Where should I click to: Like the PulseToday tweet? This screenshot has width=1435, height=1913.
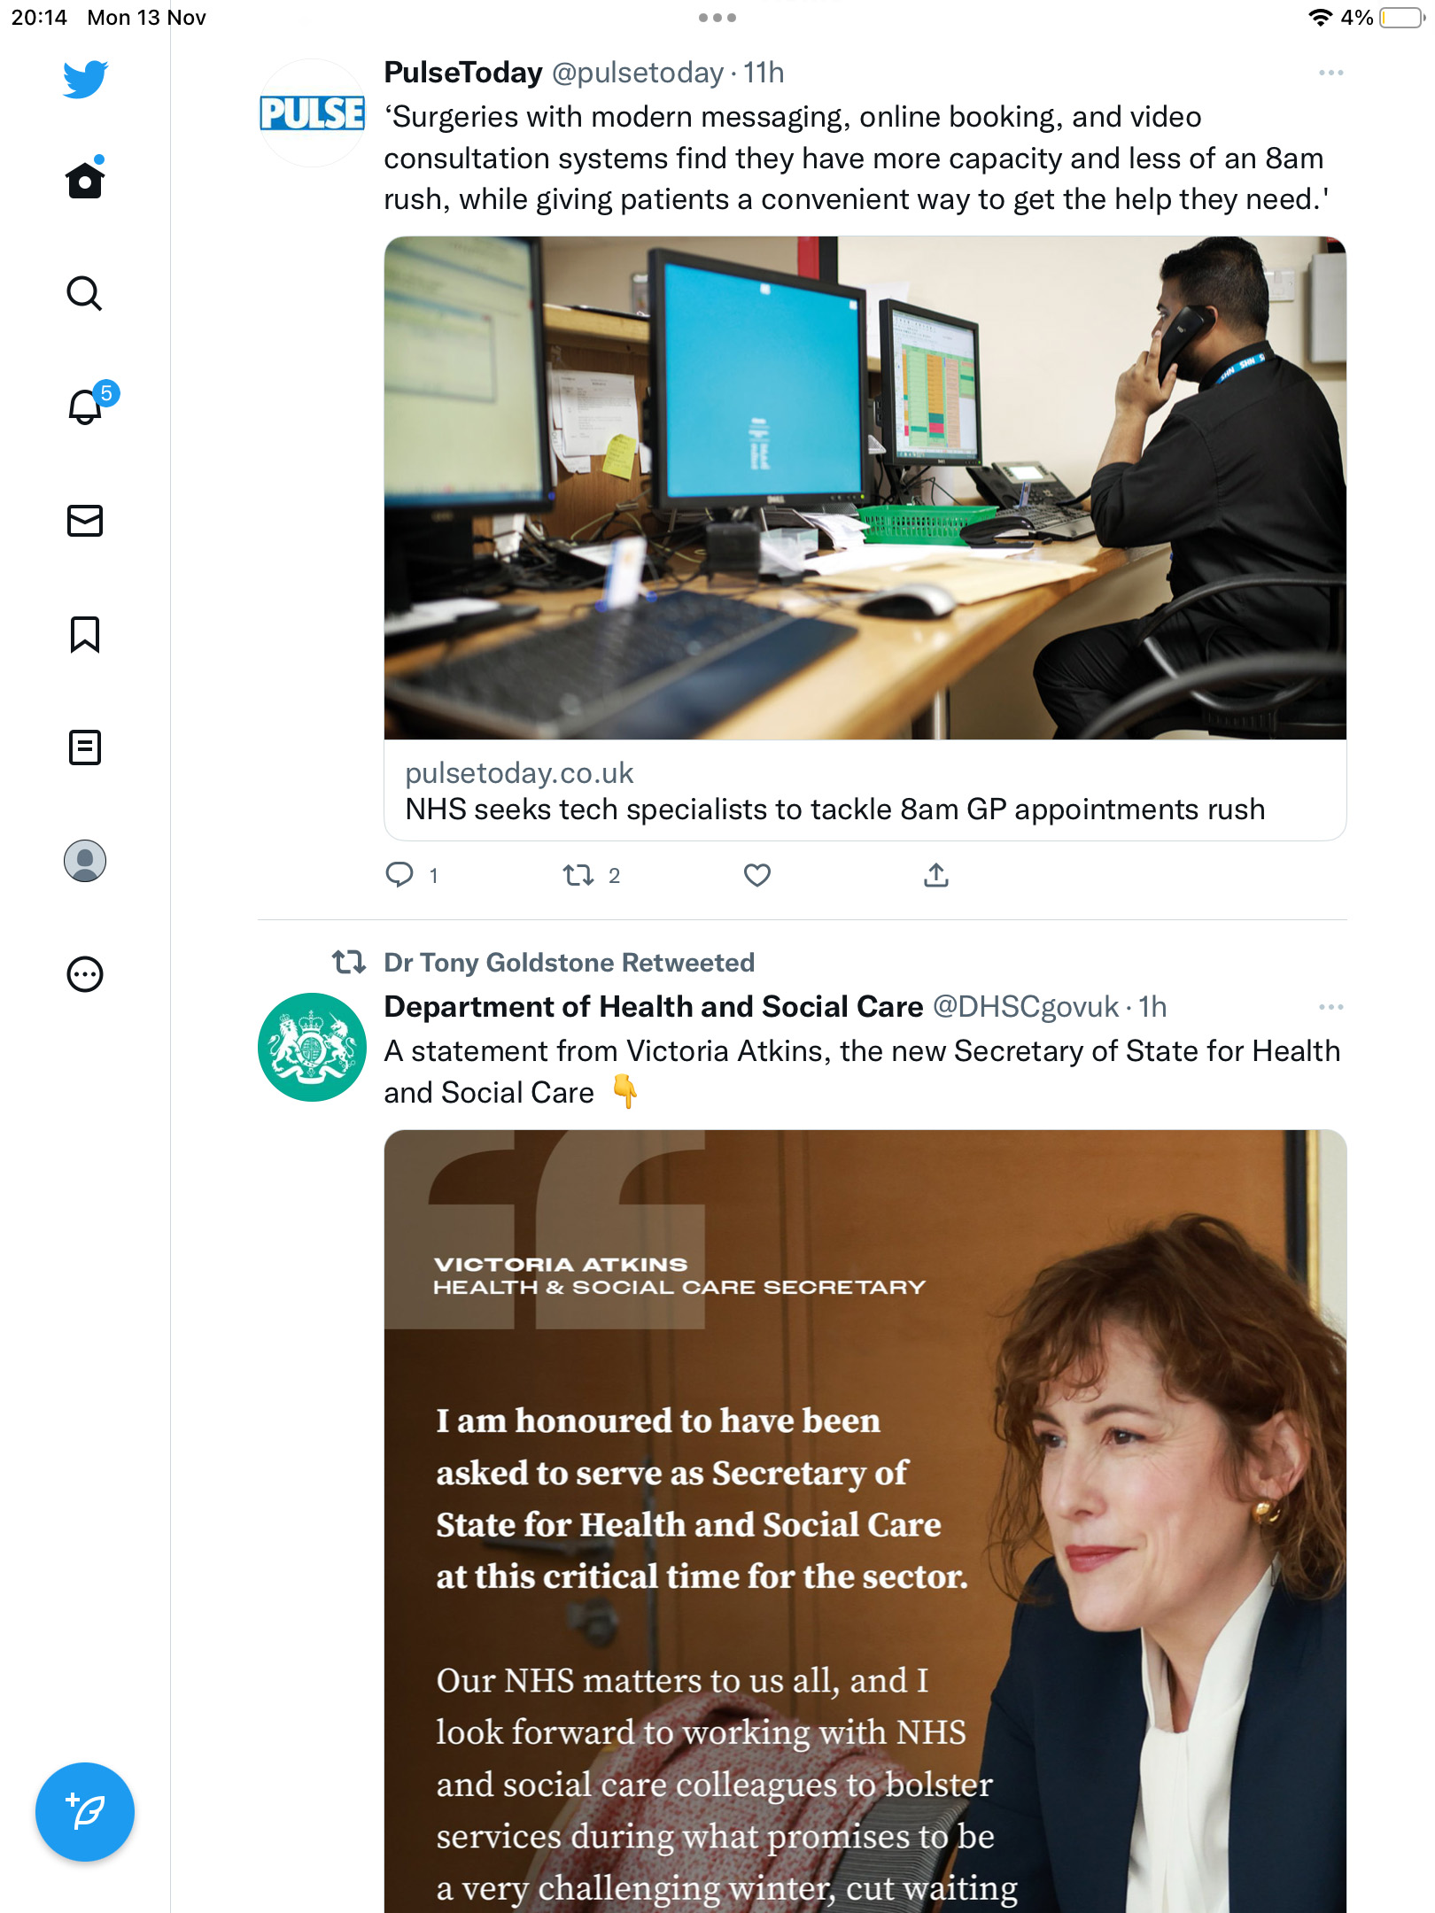757,875
